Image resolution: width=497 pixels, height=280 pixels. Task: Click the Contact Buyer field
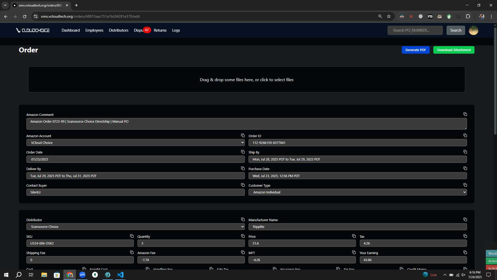pos(135,192)
